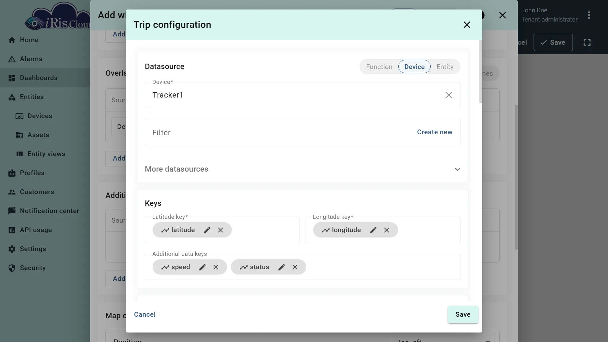Toggle fullscreen mode icon
The width and height of the screenshot is (608, 342).
pyautogui.click(x=587, y=42)
